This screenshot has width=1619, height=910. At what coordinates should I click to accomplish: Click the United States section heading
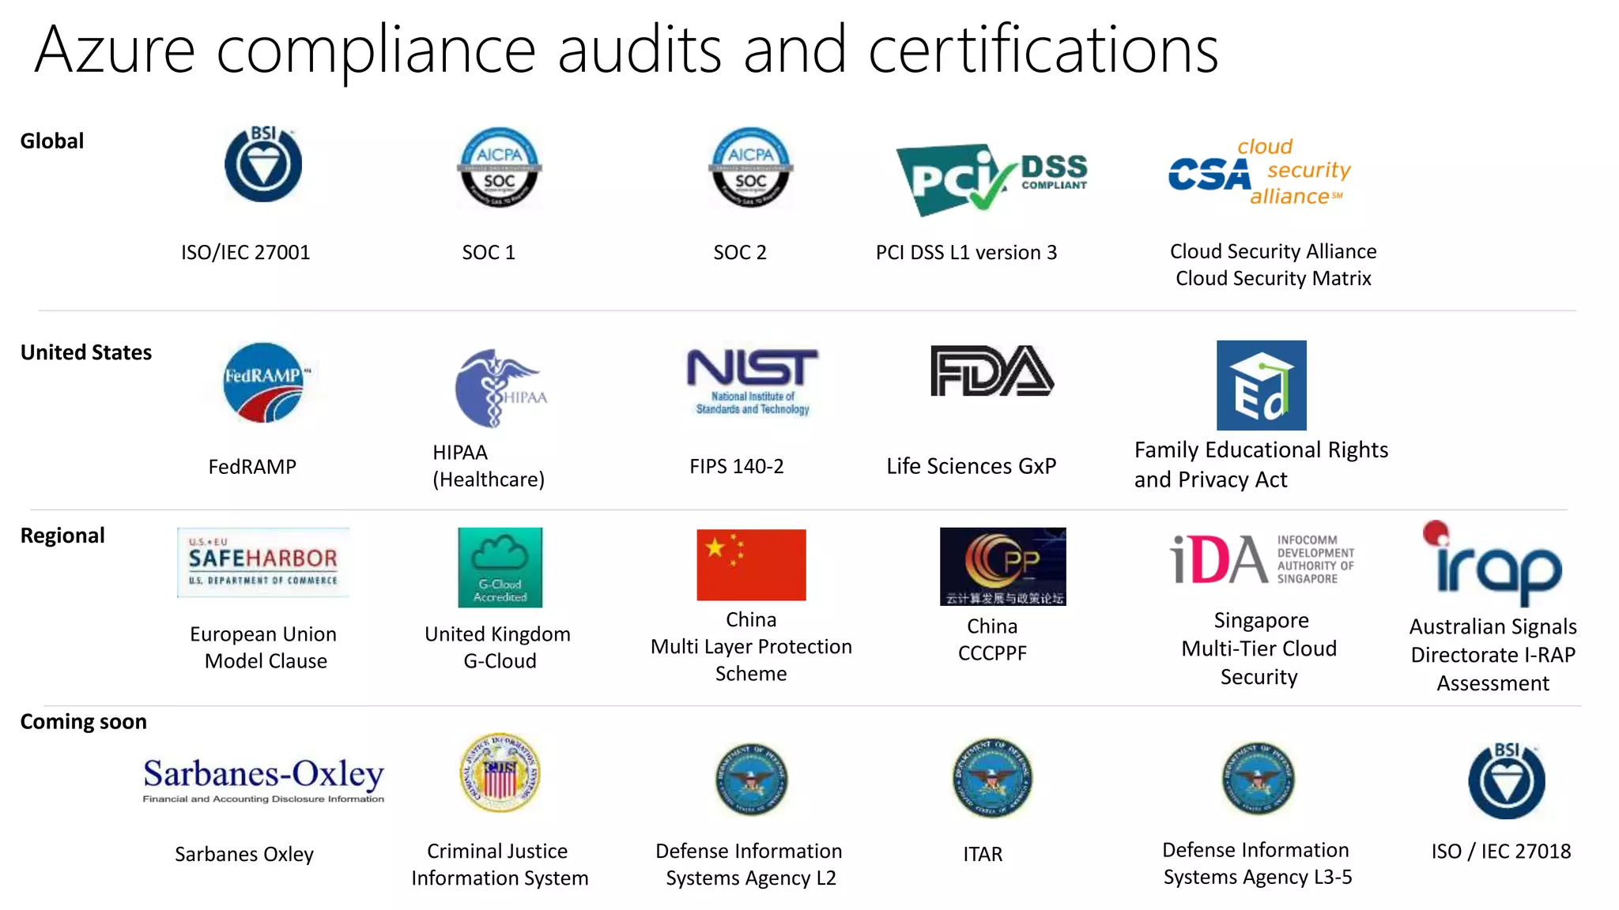[86, 352]
